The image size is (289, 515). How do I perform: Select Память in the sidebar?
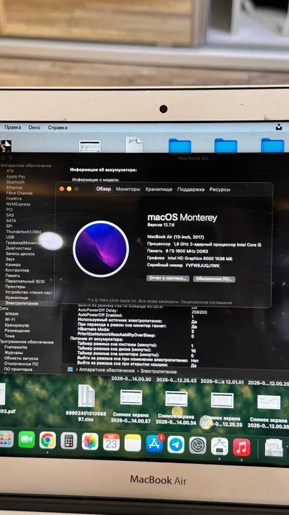coord(12,276)
